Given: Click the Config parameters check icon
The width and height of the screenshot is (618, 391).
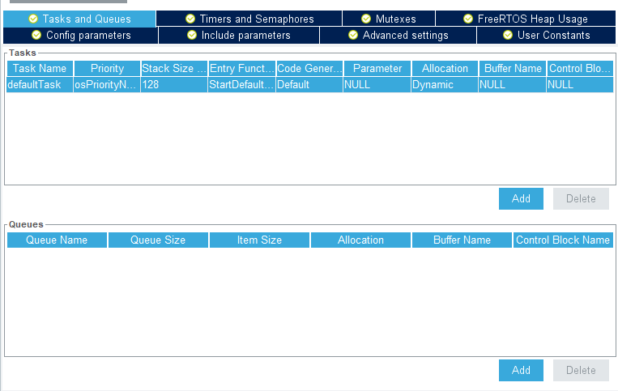Looking at the screenshot, I should coord(36,35).
